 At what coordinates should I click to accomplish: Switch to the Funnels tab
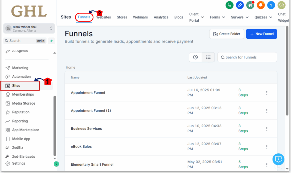point(84,17)
